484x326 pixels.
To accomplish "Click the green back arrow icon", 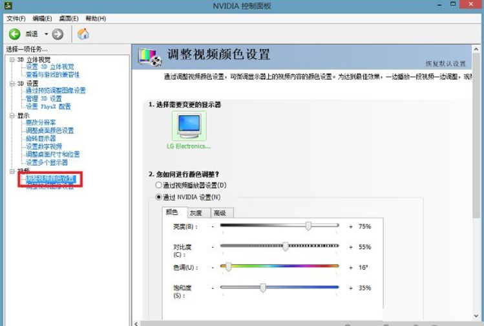I will point(14,34).
